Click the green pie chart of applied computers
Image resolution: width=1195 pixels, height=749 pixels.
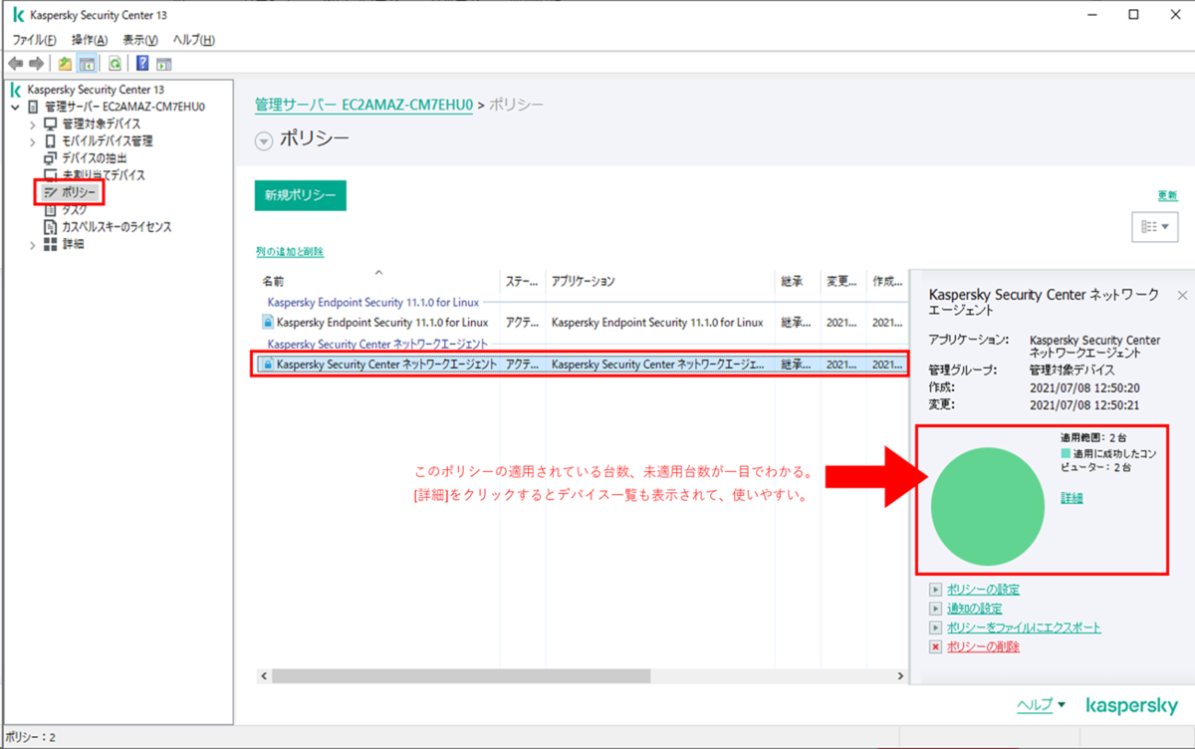coord(988,506)
